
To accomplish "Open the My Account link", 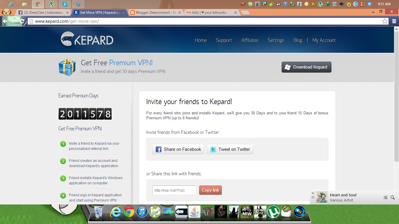I will 324,40.
